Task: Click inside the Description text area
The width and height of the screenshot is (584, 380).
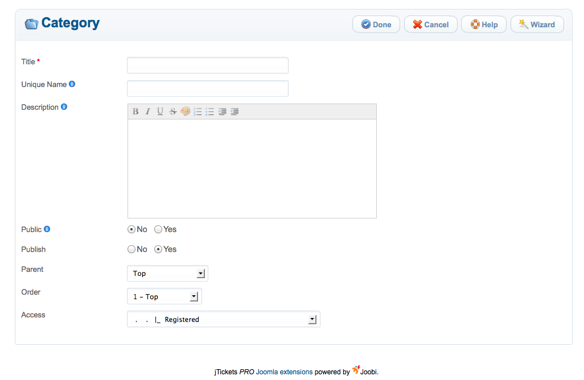Action: coord(252,168)
